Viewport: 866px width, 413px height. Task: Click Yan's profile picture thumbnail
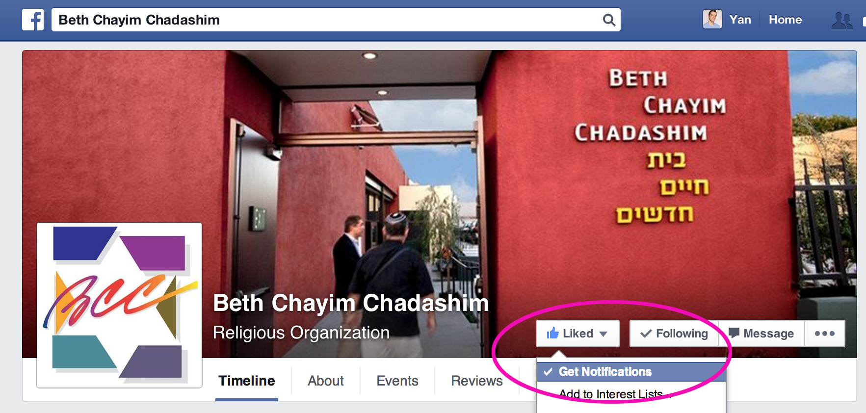(712, 20)
